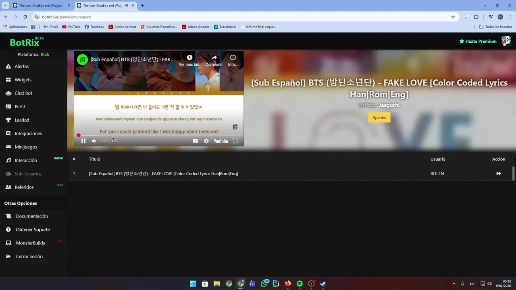Click the Jaeguchi channel avatar in video
Screen dimensions: 516x290
(83, 60)
